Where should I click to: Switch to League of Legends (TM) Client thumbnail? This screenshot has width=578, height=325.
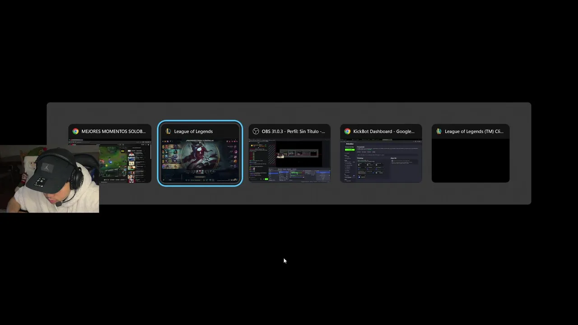tap(471, 153)
